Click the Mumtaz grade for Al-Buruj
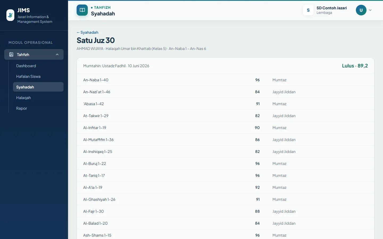Screen dimensions: 383x239 [x=279, y=164]
